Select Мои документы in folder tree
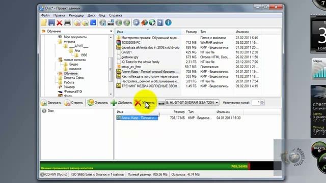Viewport: 326px width, 183px height. [x=75, y=37]
